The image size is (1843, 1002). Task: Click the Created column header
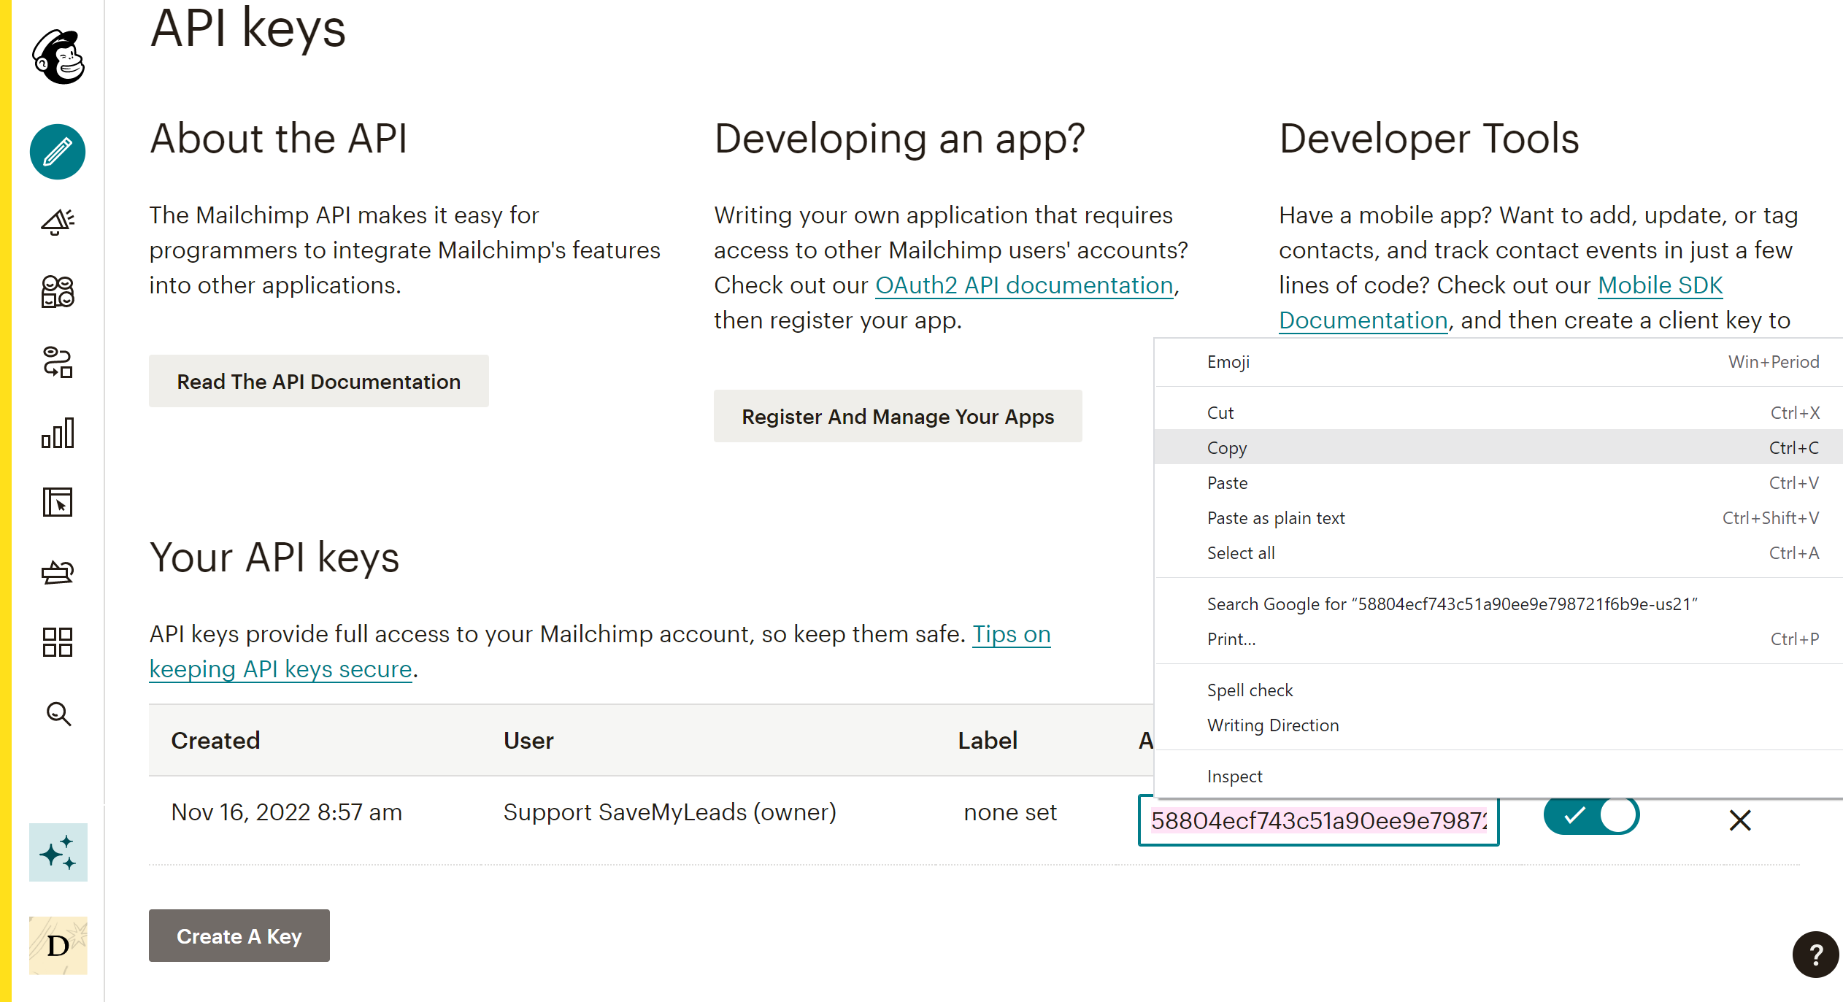pyautogui.click(x=215, y=741)
